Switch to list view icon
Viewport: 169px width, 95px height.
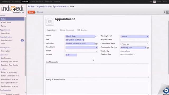point(165,12)
